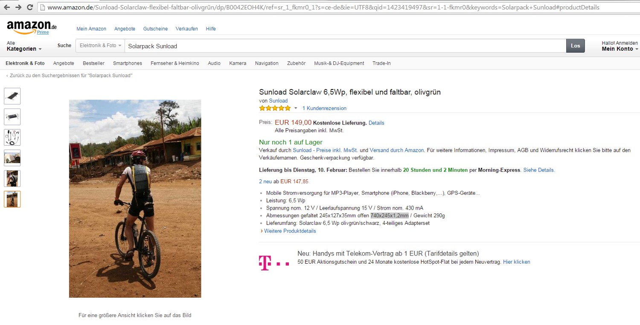Open the Bestseller navigation tab
Image resolution: width=640 pixels, height=325 pixels.
point(93,63)
